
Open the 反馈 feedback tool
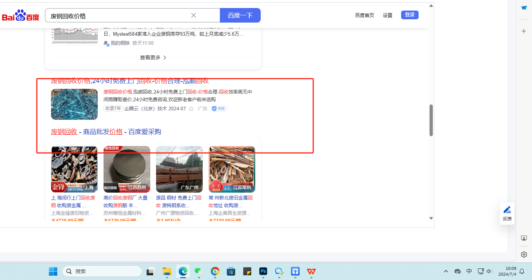(x=507, y=213)
